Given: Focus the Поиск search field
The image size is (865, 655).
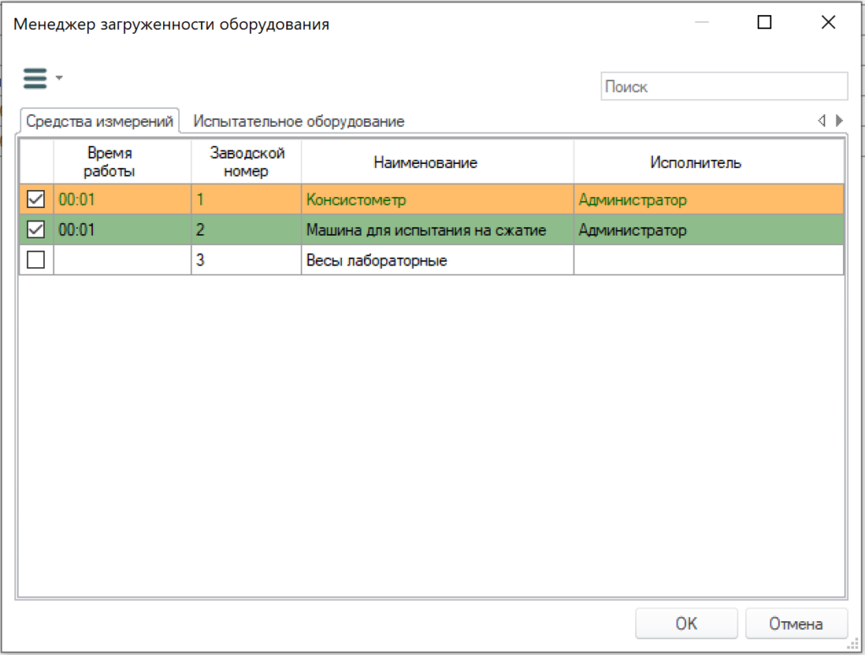Looking at the screenshot, I should tap(724, 87).
